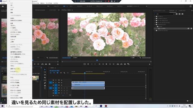
Task: Mute audio track A1
Action: point(62,88)
